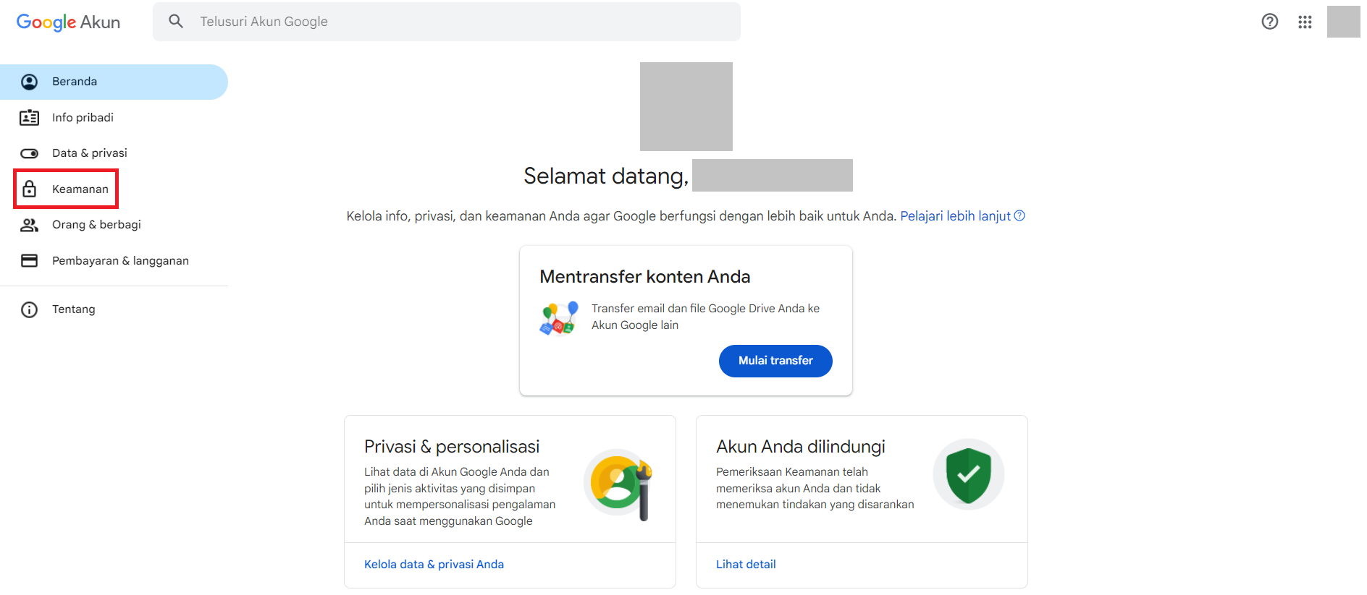Go to Pembayaran & langganan section
The image size is (1367, 595).
tap(120, 261)
